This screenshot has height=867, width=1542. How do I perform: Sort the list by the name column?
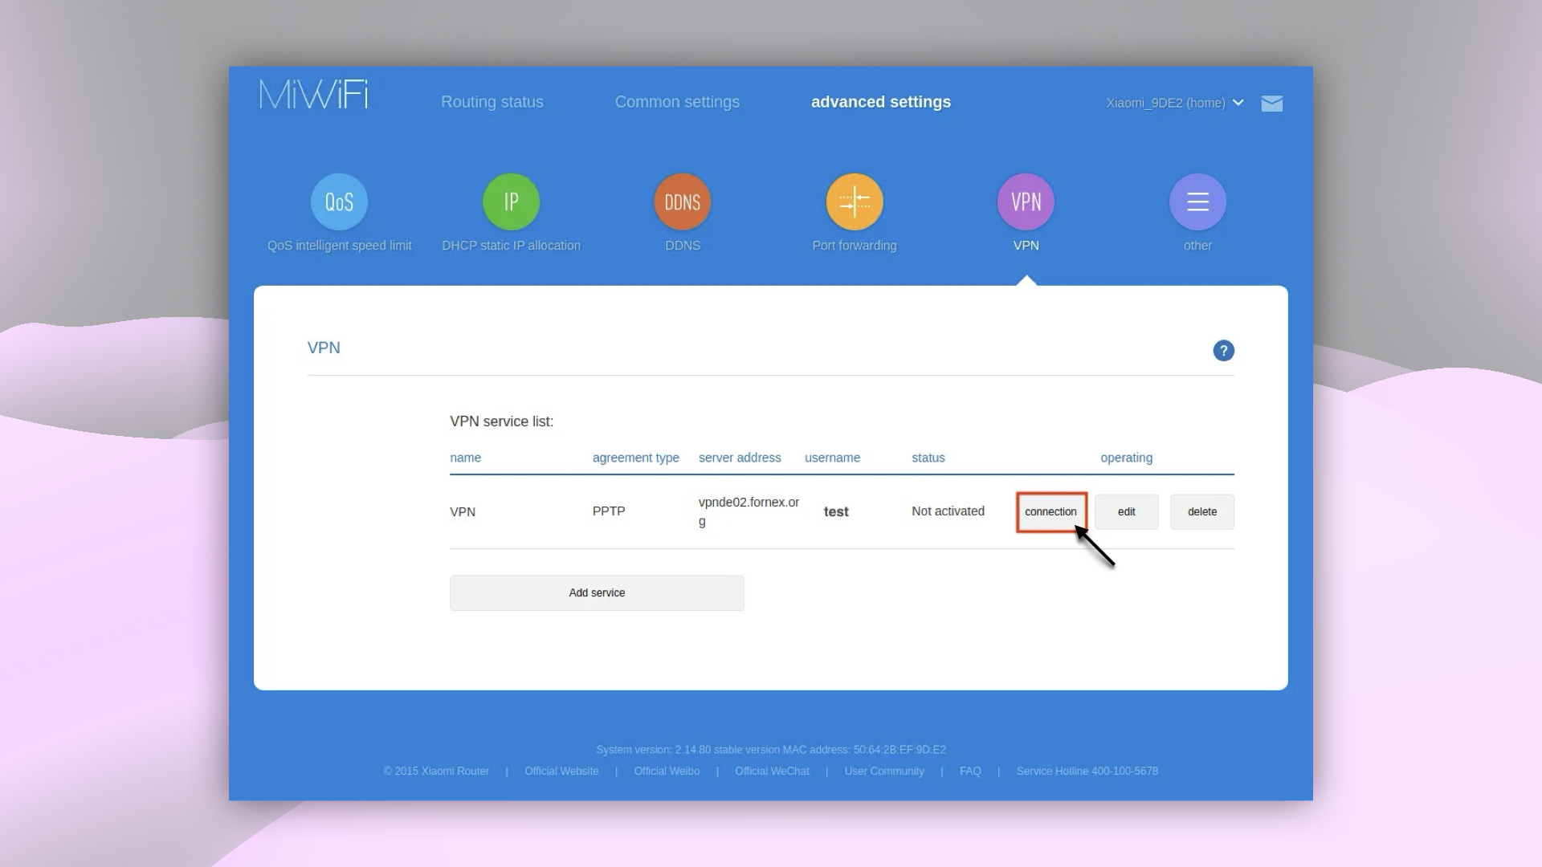pyautogui.click(x=466, y=458)
